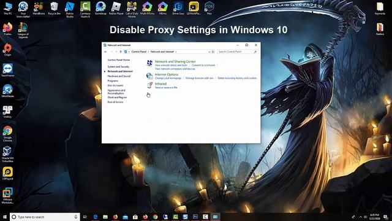The image size is (392, 221).
Task: Open the Network and Sharing Center icon
Action: point(149,63)
